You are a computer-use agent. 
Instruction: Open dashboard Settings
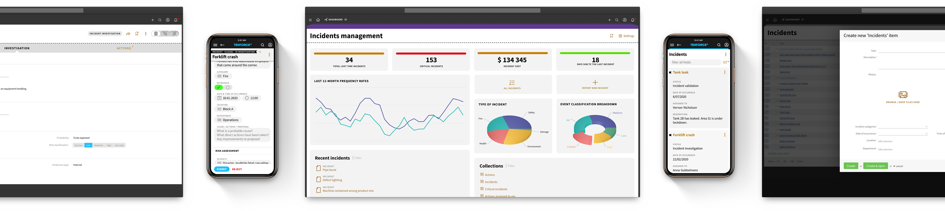[626, 36]
